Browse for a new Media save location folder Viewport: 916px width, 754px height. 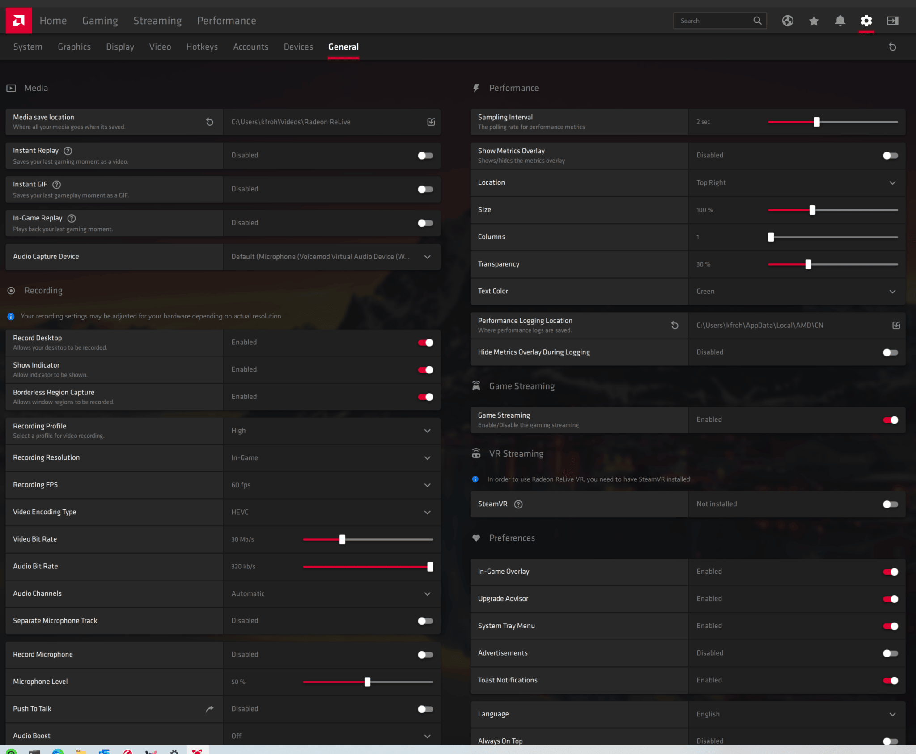(431, 122)
